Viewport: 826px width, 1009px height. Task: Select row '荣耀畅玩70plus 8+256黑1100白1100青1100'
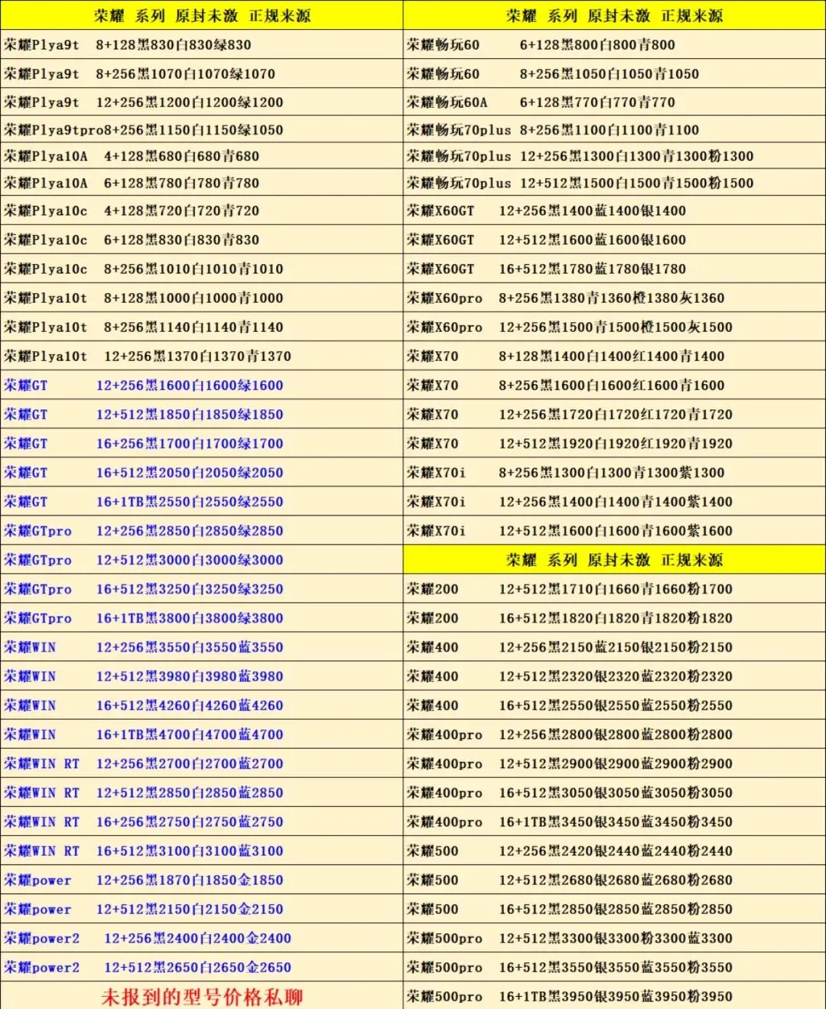pos(614,130)
